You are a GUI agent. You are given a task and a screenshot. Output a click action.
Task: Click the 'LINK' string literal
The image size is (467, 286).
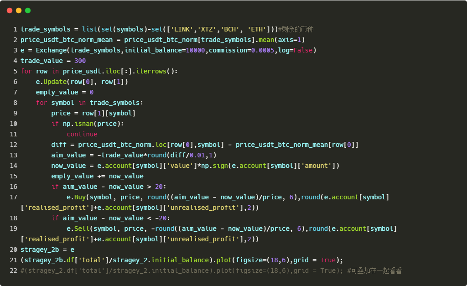pos(182,29)
